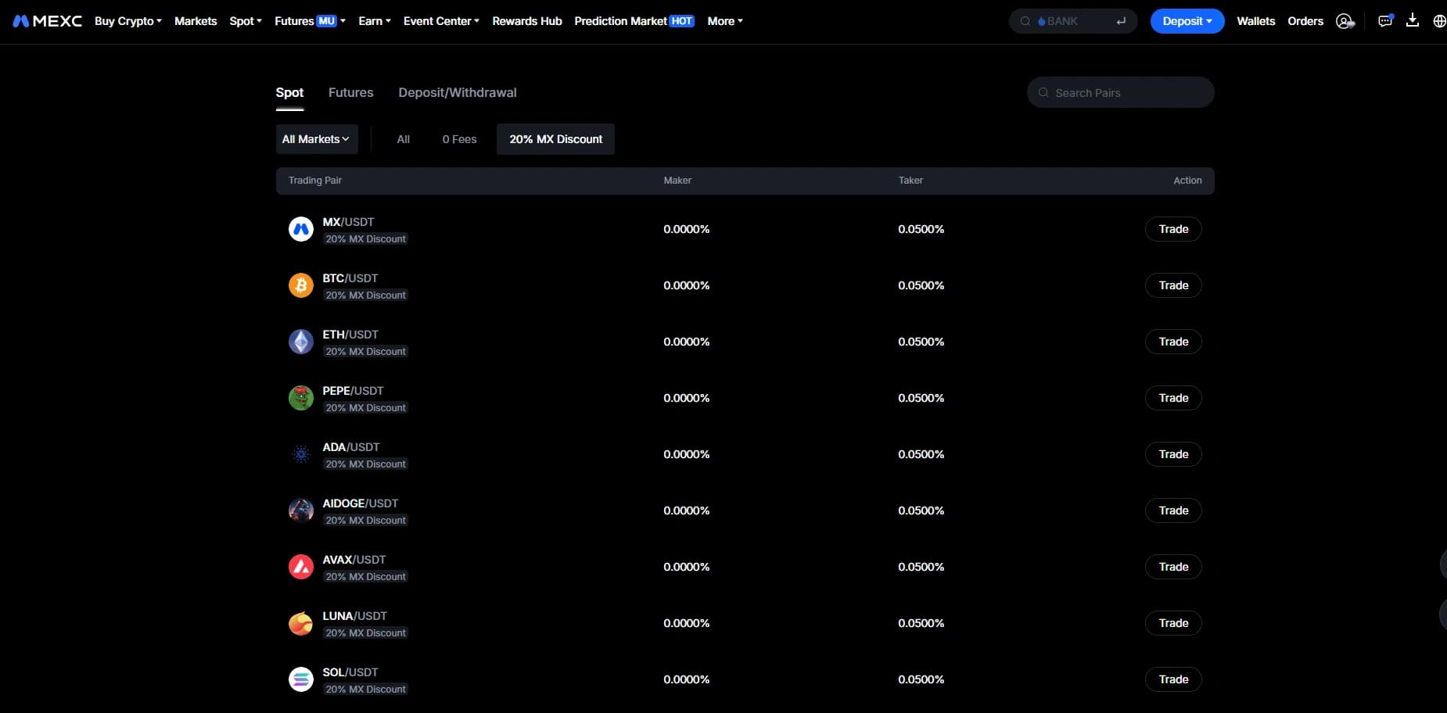The width and height of the screenshot is (1447, 713).
Task: Open the messages chat icon in header
Action: [x=1385, y=21]
